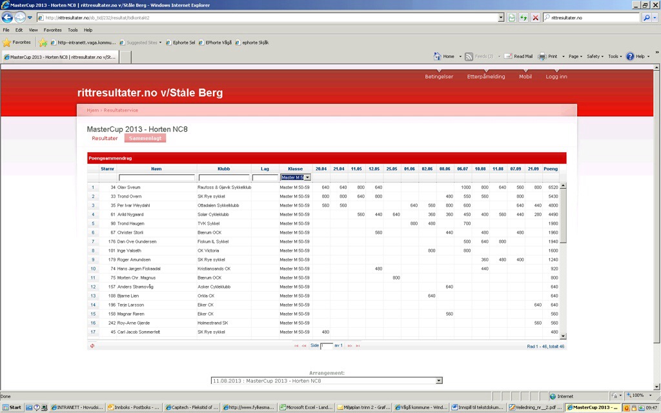
Task: Click the Logg inn link
Action: point(556,76)
